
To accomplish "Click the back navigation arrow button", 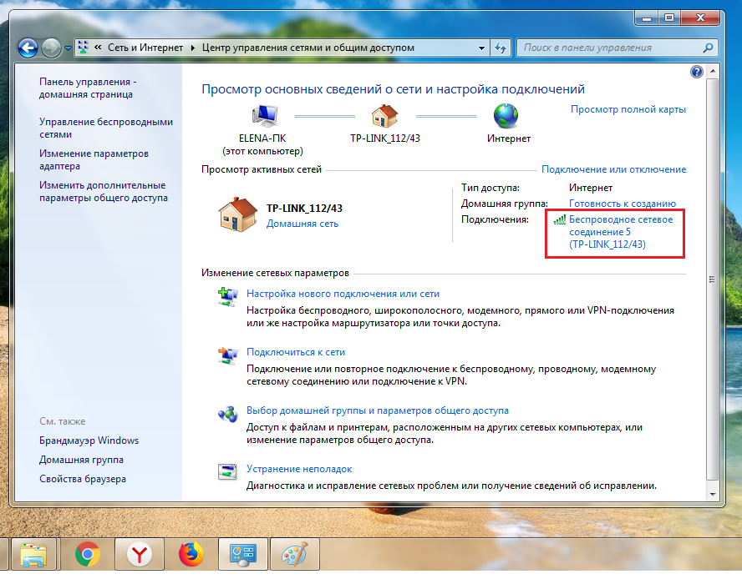I will 28,48.
